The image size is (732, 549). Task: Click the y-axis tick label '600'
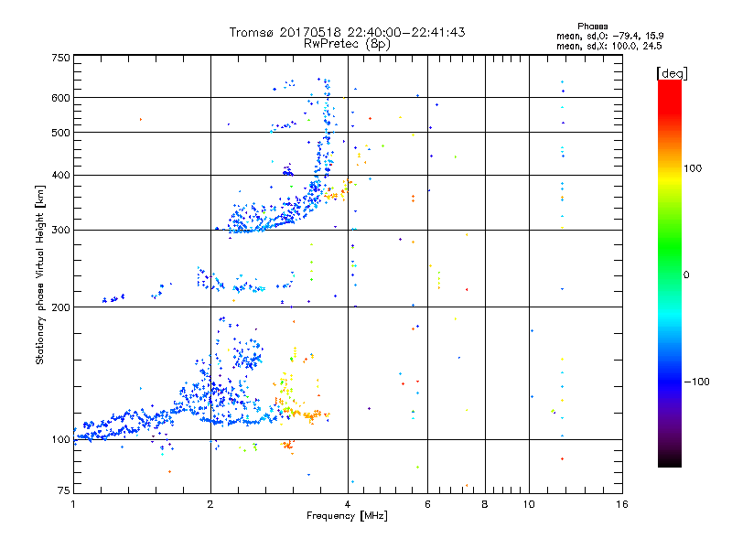tap(60, 98)
